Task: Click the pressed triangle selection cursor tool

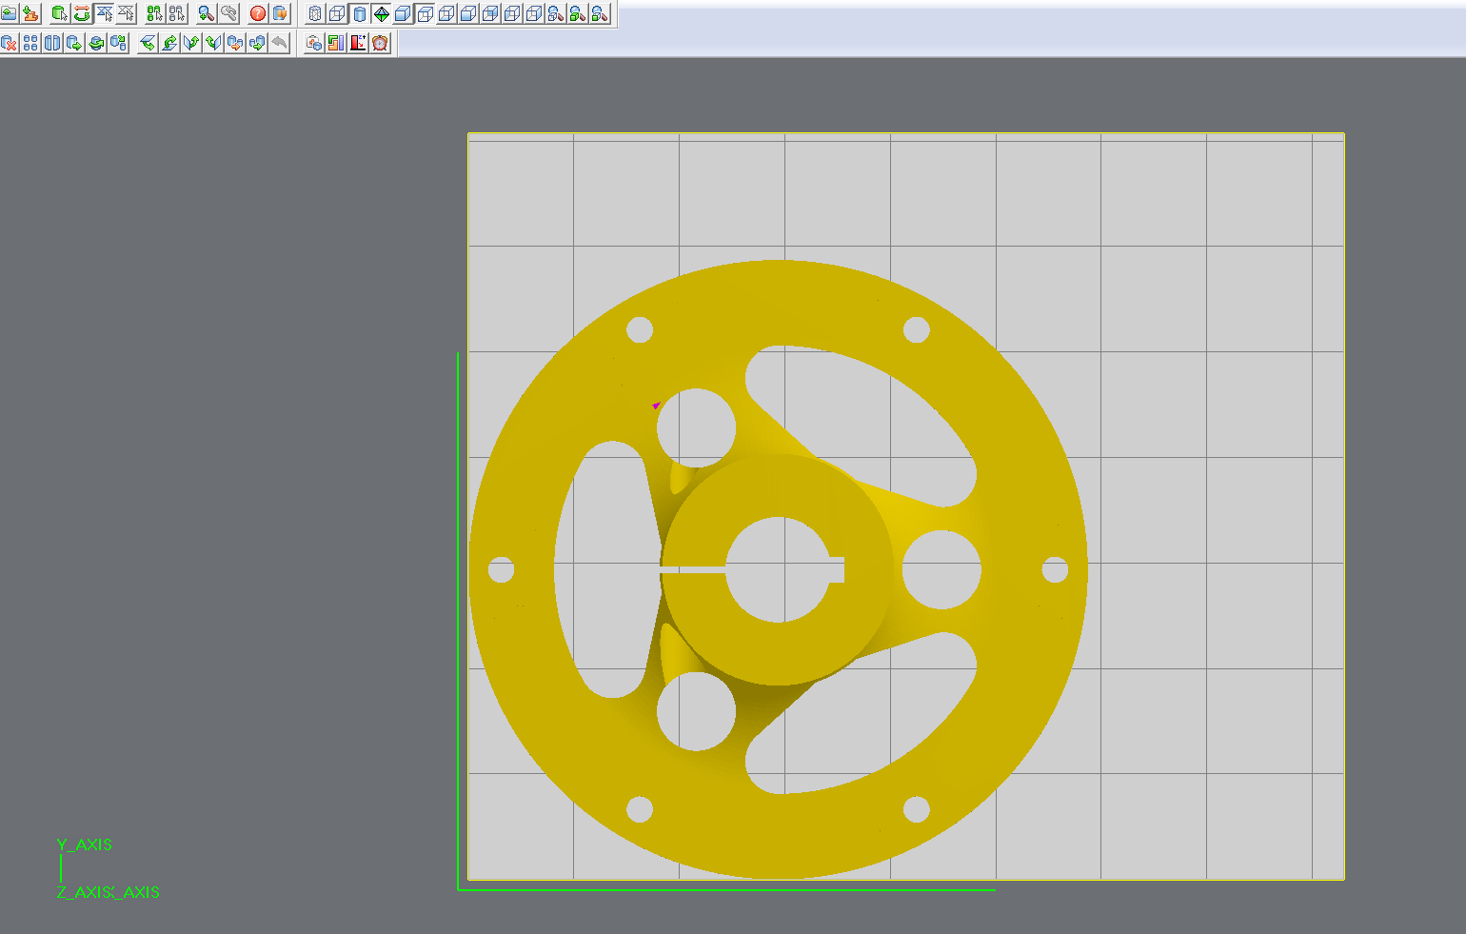Action: (x=105, y=13)
